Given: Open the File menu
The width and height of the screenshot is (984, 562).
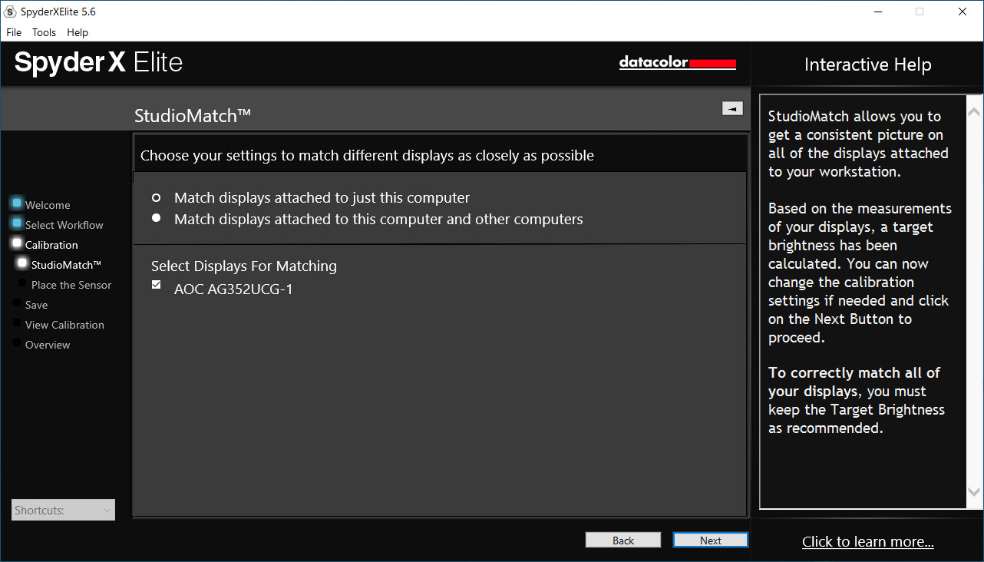Looking at the screenshot, I should click(14, 32).
